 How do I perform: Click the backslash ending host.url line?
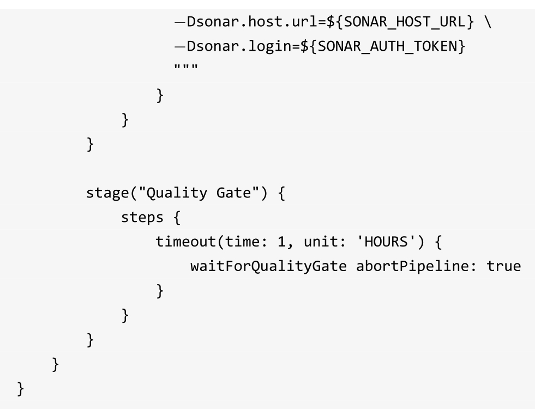(488, 22)
